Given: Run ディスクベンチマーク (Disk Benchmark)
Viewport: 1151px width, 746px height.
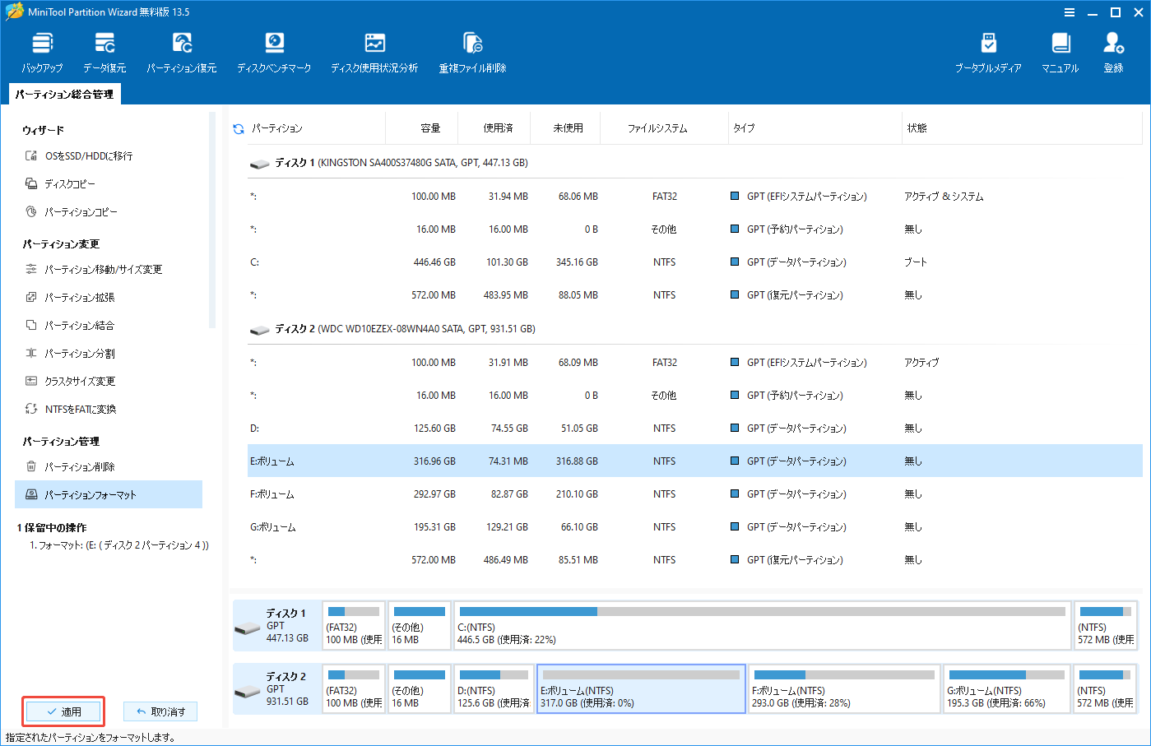Looking at the screenshot, I should click(x=274, y=51).
